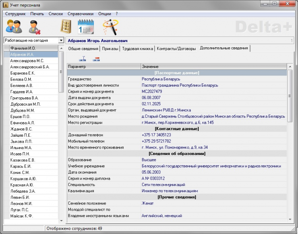Click the empty Молодой специалист по value cell

click(214, 209)
